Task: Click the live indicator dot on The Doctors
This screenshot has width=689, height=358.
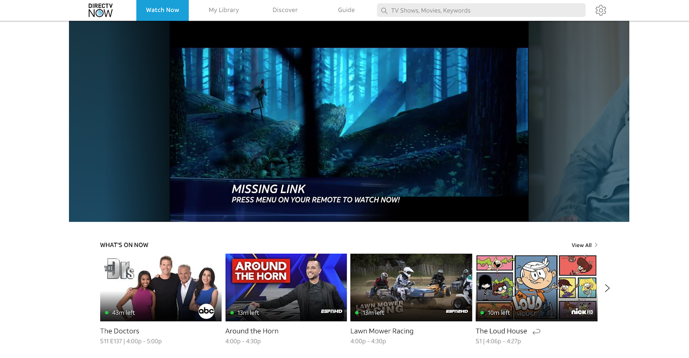Action: click(106, 313)
